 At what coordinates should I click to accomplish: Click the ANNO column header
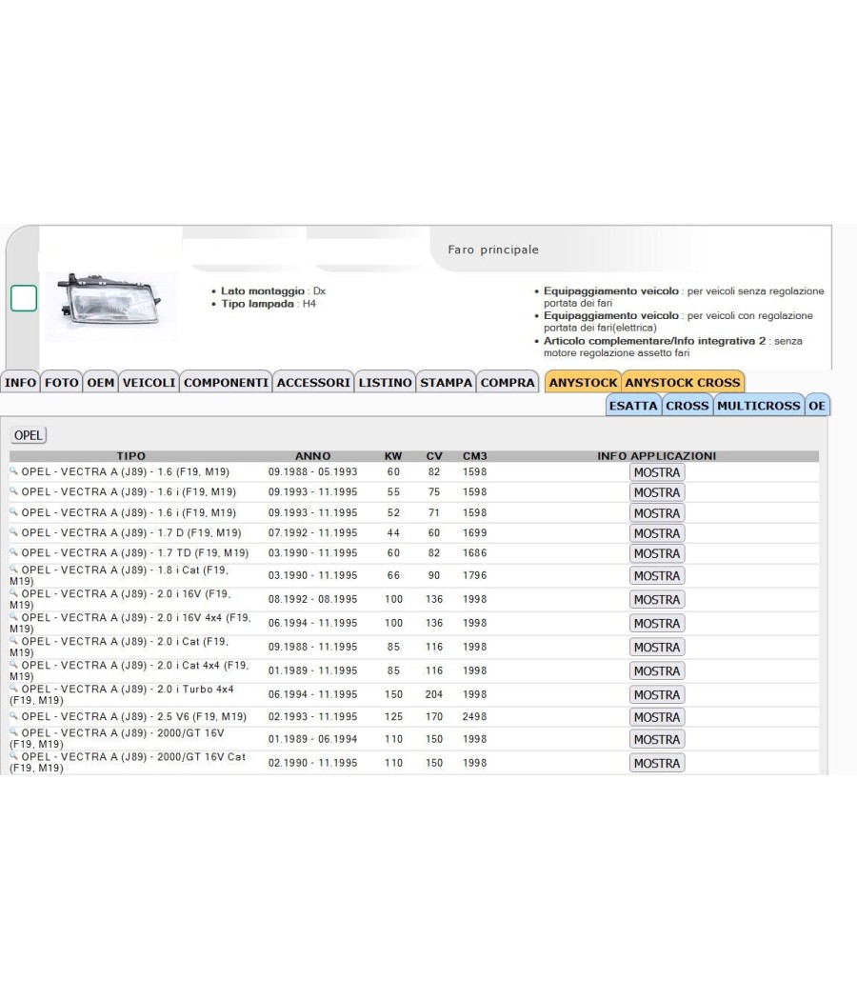(312, 456)
